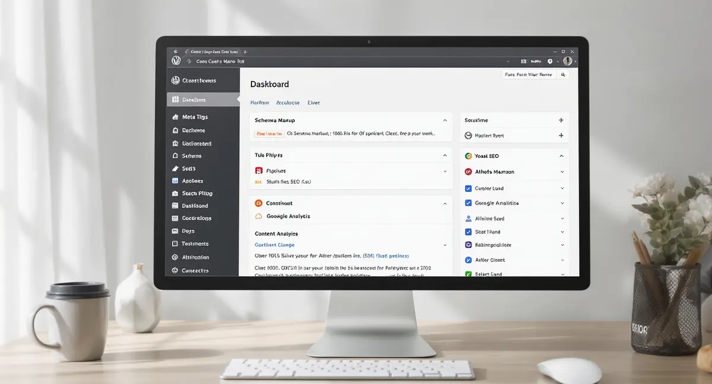Open the Contfent Clange link
This screenshot has height=384, width=712.
[274, 245]
